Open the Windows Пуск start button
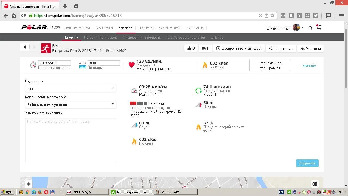Viewport: 348px width, 196px height. (7, 192)
